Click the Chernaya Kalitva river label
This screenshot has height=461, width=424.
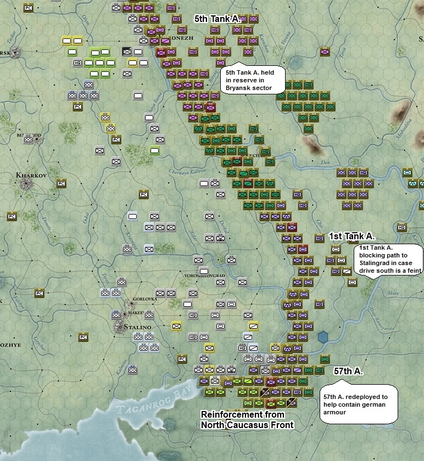[x=187, y=171]
